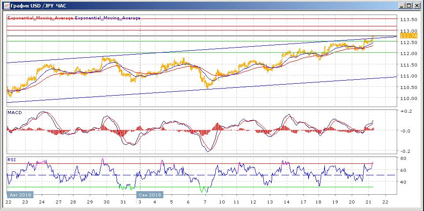Click date 31 on the time axis
424x211 pixels.
click(123, 202)
